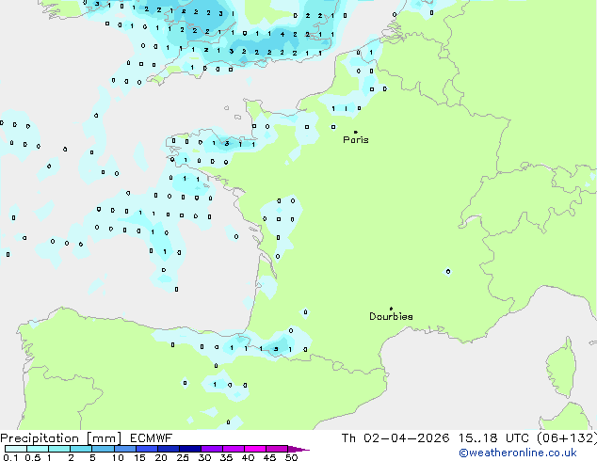Pick the legend swatch between 0.1 and 0.5
This screenshot has height=461, width=597.
click(x=16, y=449)
